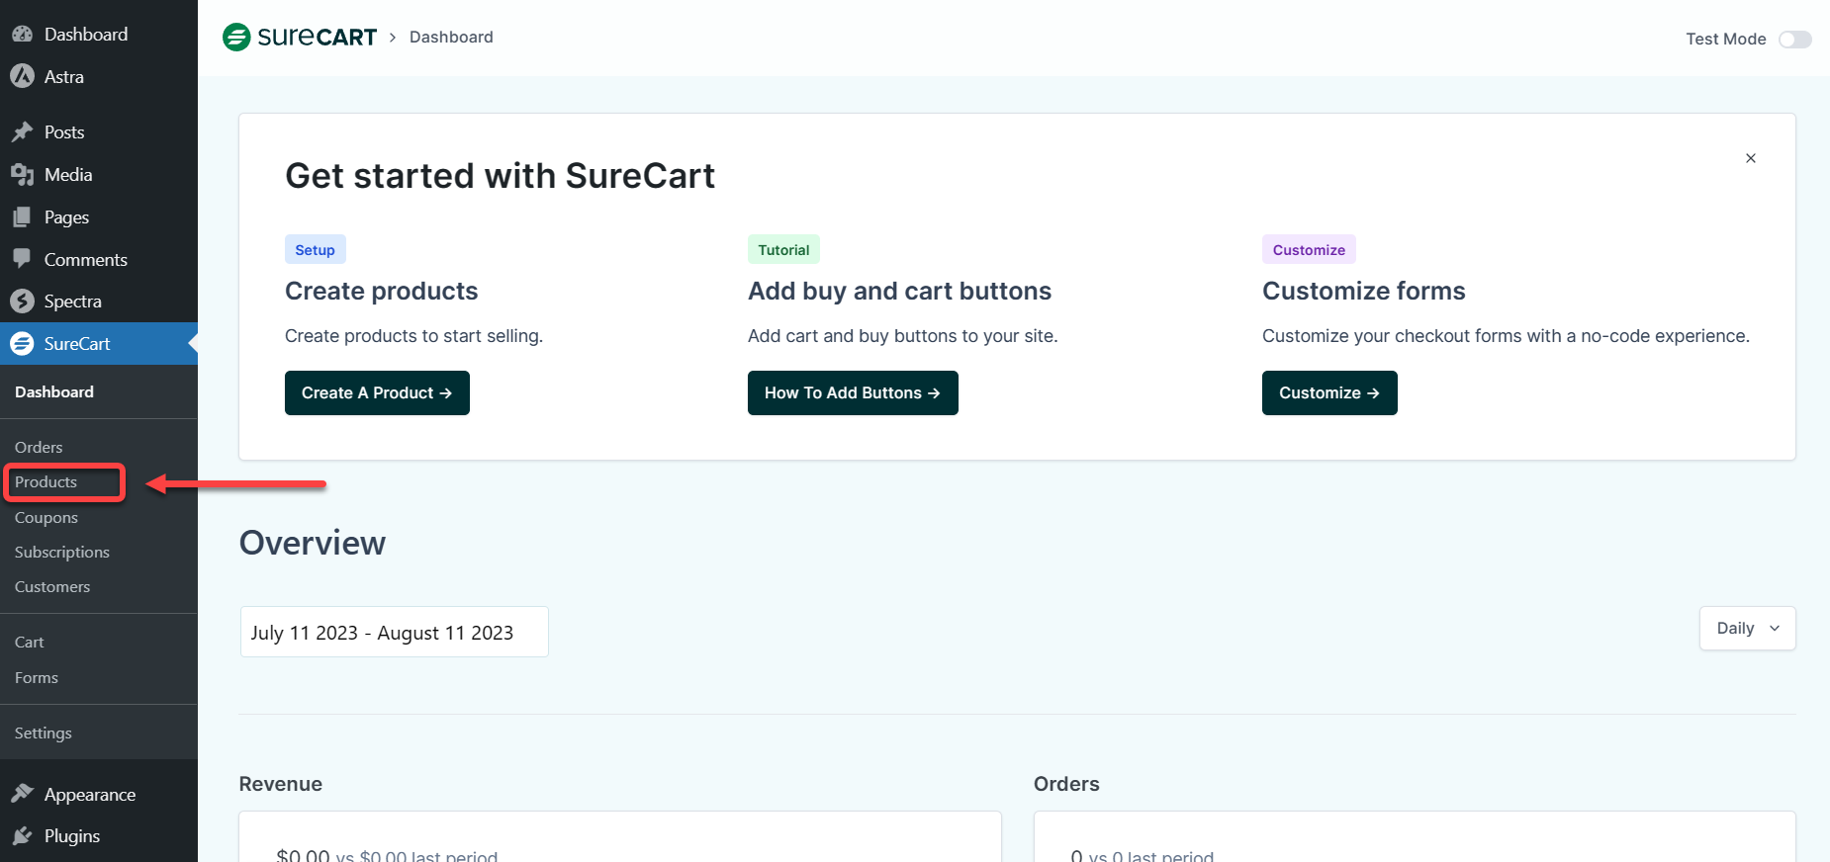Click the purple Customize tag badge
This screenshot has height=862, width=1830.
tap(1309, 249)
